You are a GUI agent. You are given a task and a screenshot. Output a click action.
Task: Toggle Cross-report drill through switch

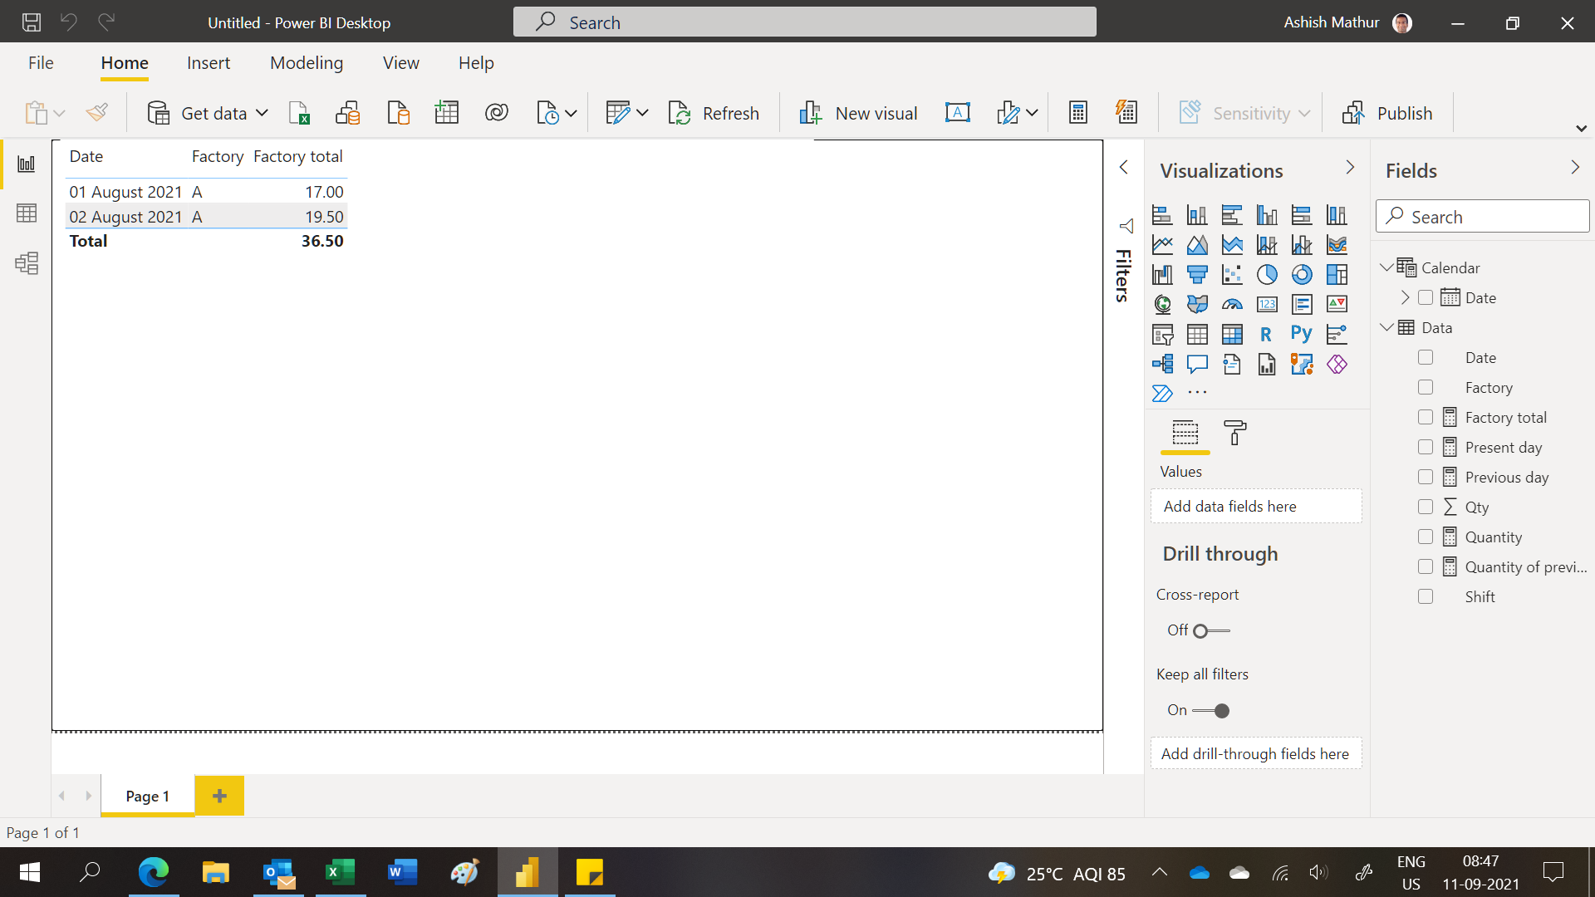pos(1211,631)
